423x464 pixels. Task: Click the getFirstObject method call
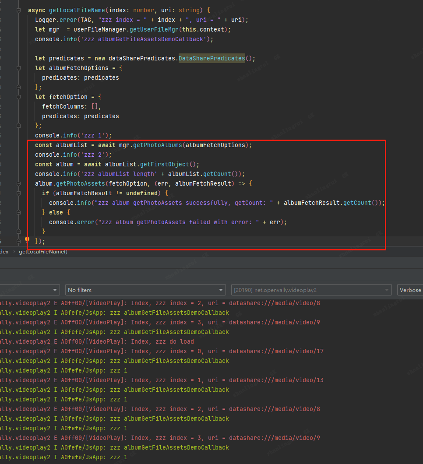click(x=165, y=164)
